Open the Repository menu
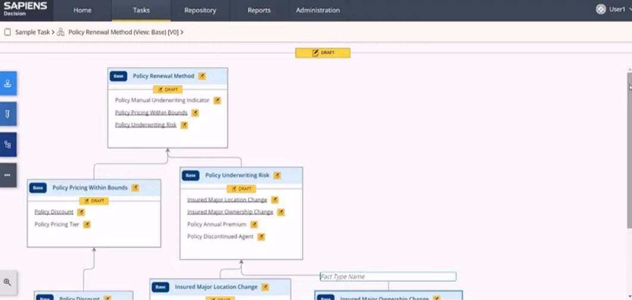This screenshot has height=300, width=632. click(200, 10)
